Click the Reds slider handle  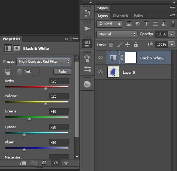[46, 88]
